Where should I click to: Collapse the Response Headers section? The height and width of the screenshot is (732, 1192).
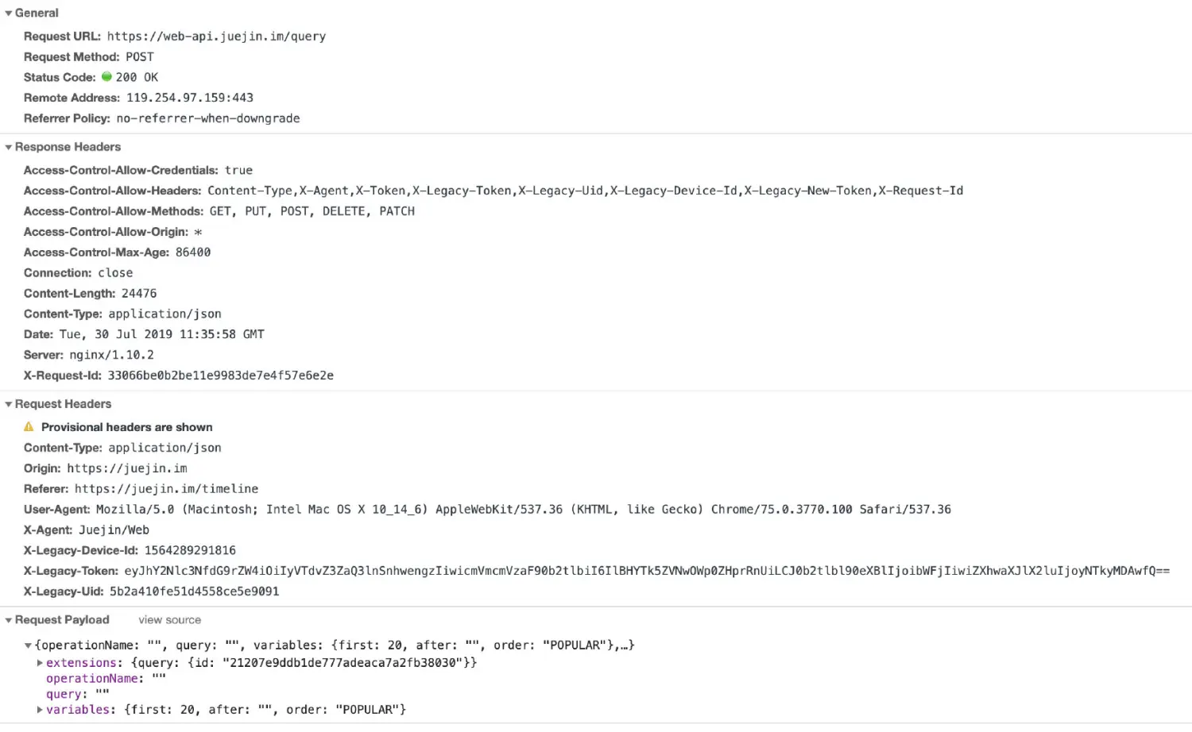pyautogui.click(x=9, y=148)
